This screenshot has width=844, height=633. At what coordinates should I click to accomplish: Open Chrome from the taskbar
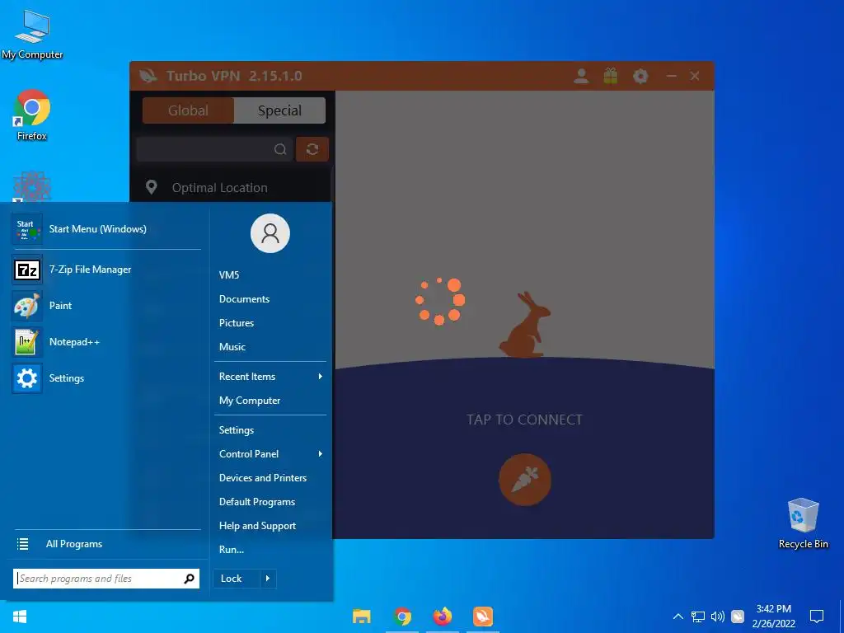pyautogui.click(x=402, y=617)
